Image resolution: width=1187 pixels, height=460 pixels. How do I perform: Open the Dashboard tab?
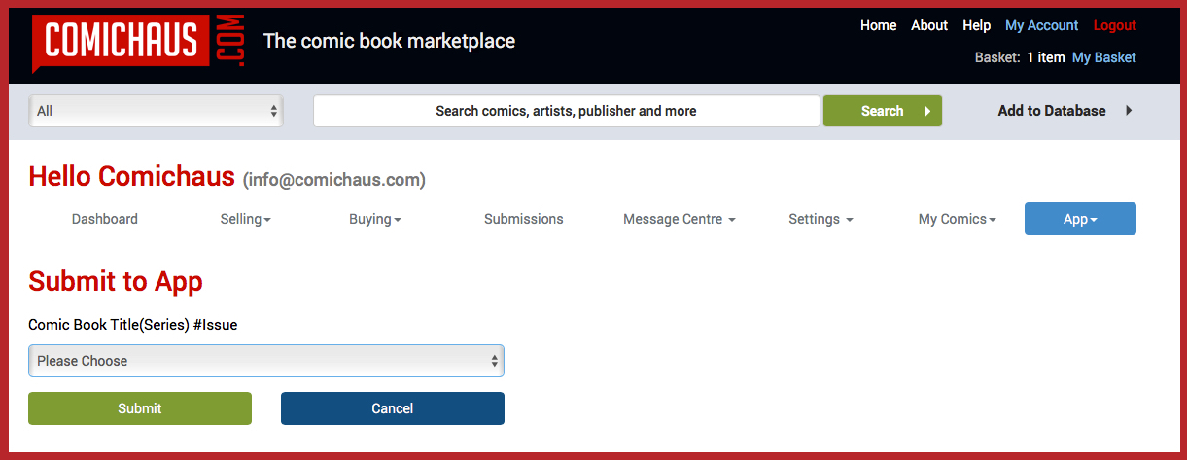105,219
